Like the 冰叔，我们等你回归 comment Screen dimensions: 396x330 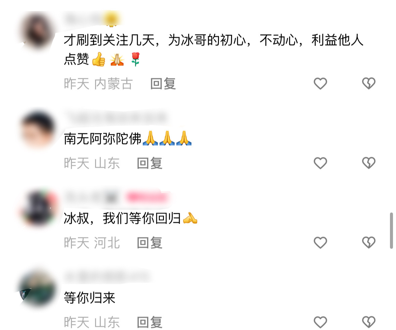coord(320,242)
